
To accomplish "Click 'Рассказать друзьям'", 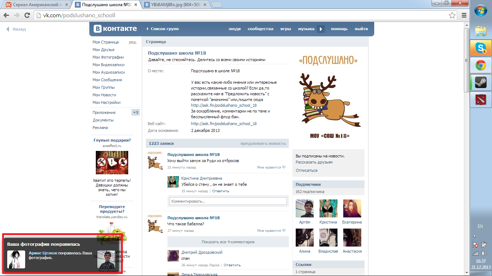I will pos(314,162).
